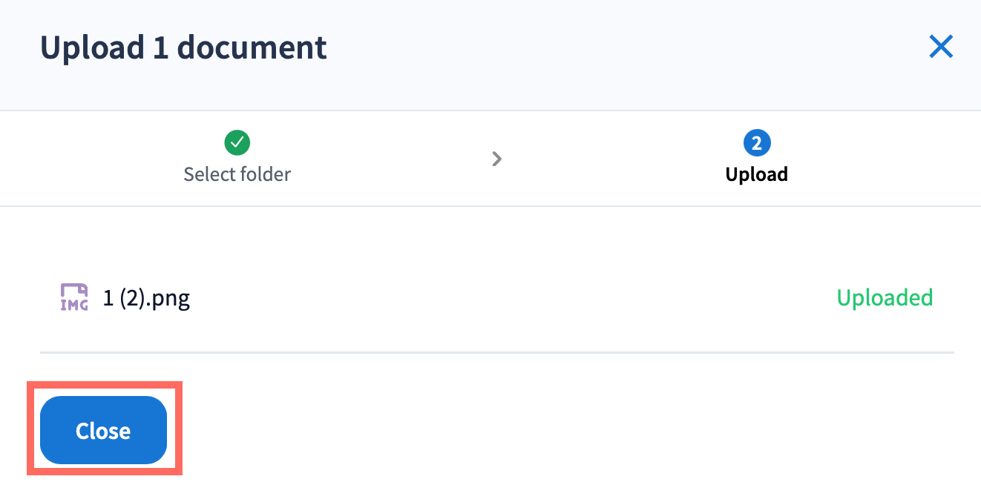The height and width of the screenshot is (482, 981).
Task: Select the Upload step label
Action: click(x=756, y=175)
